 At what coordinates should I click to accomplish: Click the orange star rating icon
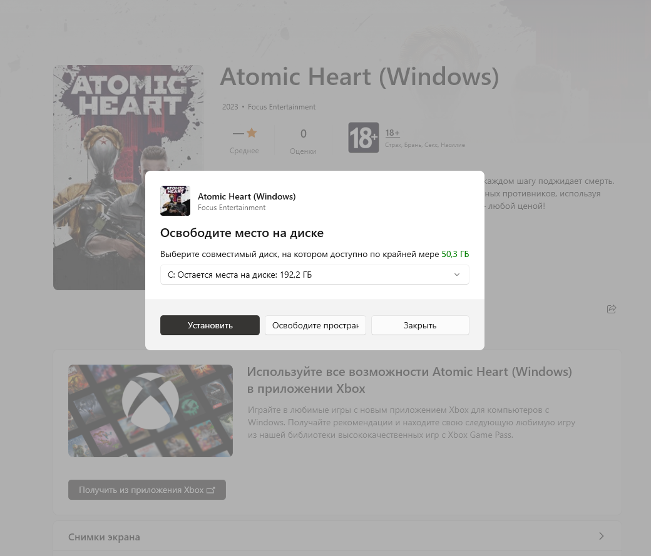[252, 133]
